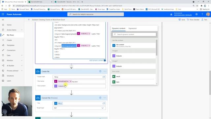
Task: Open Create file action ellipsis menu
Action: point(105,71)
